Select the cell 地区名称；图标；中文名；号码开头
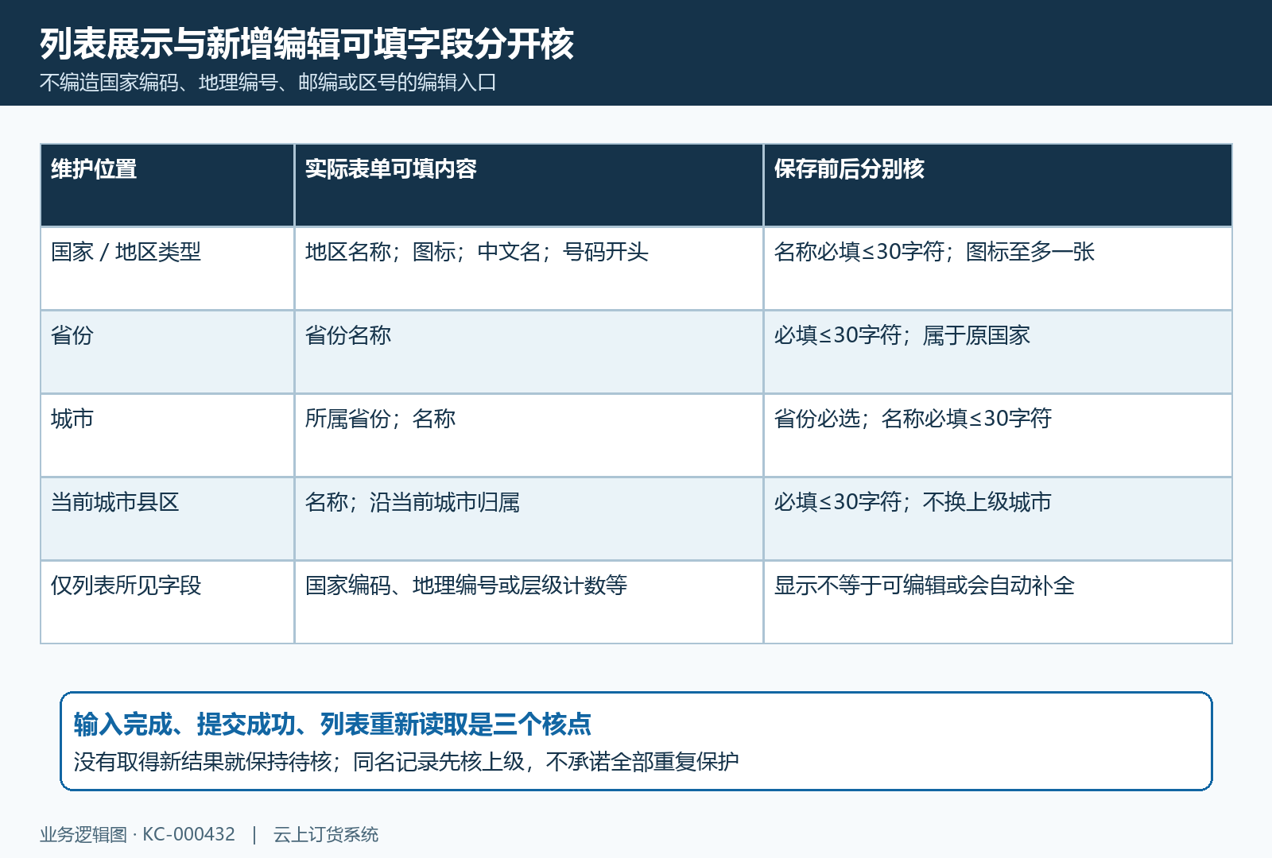Image resolution: width=1272 pixels, height=858 pixels. (x=529, y=269)
